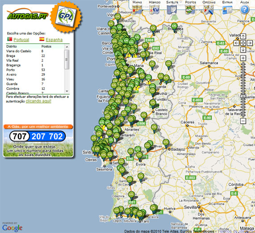The height and width of the screenshot is (233, 255).
Task: Zoom in with the plus button
Action: point(243,58)
